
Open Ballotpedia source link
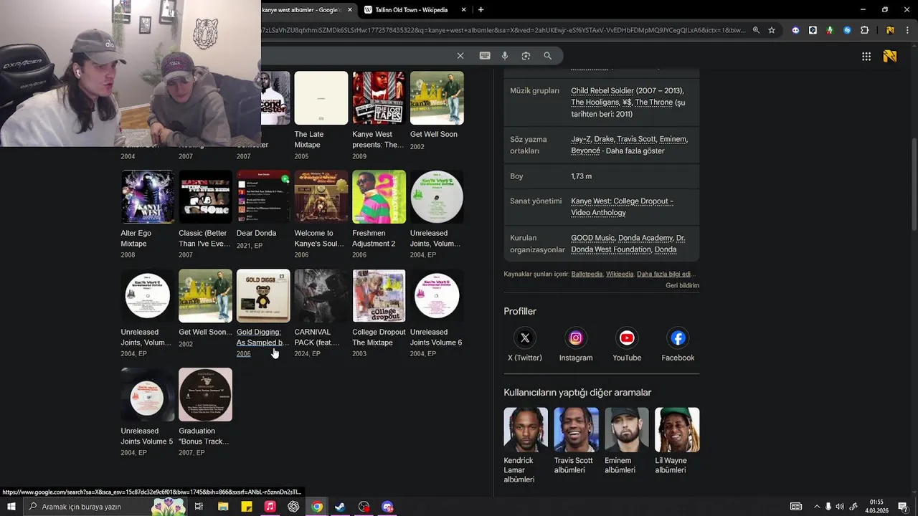587,274
